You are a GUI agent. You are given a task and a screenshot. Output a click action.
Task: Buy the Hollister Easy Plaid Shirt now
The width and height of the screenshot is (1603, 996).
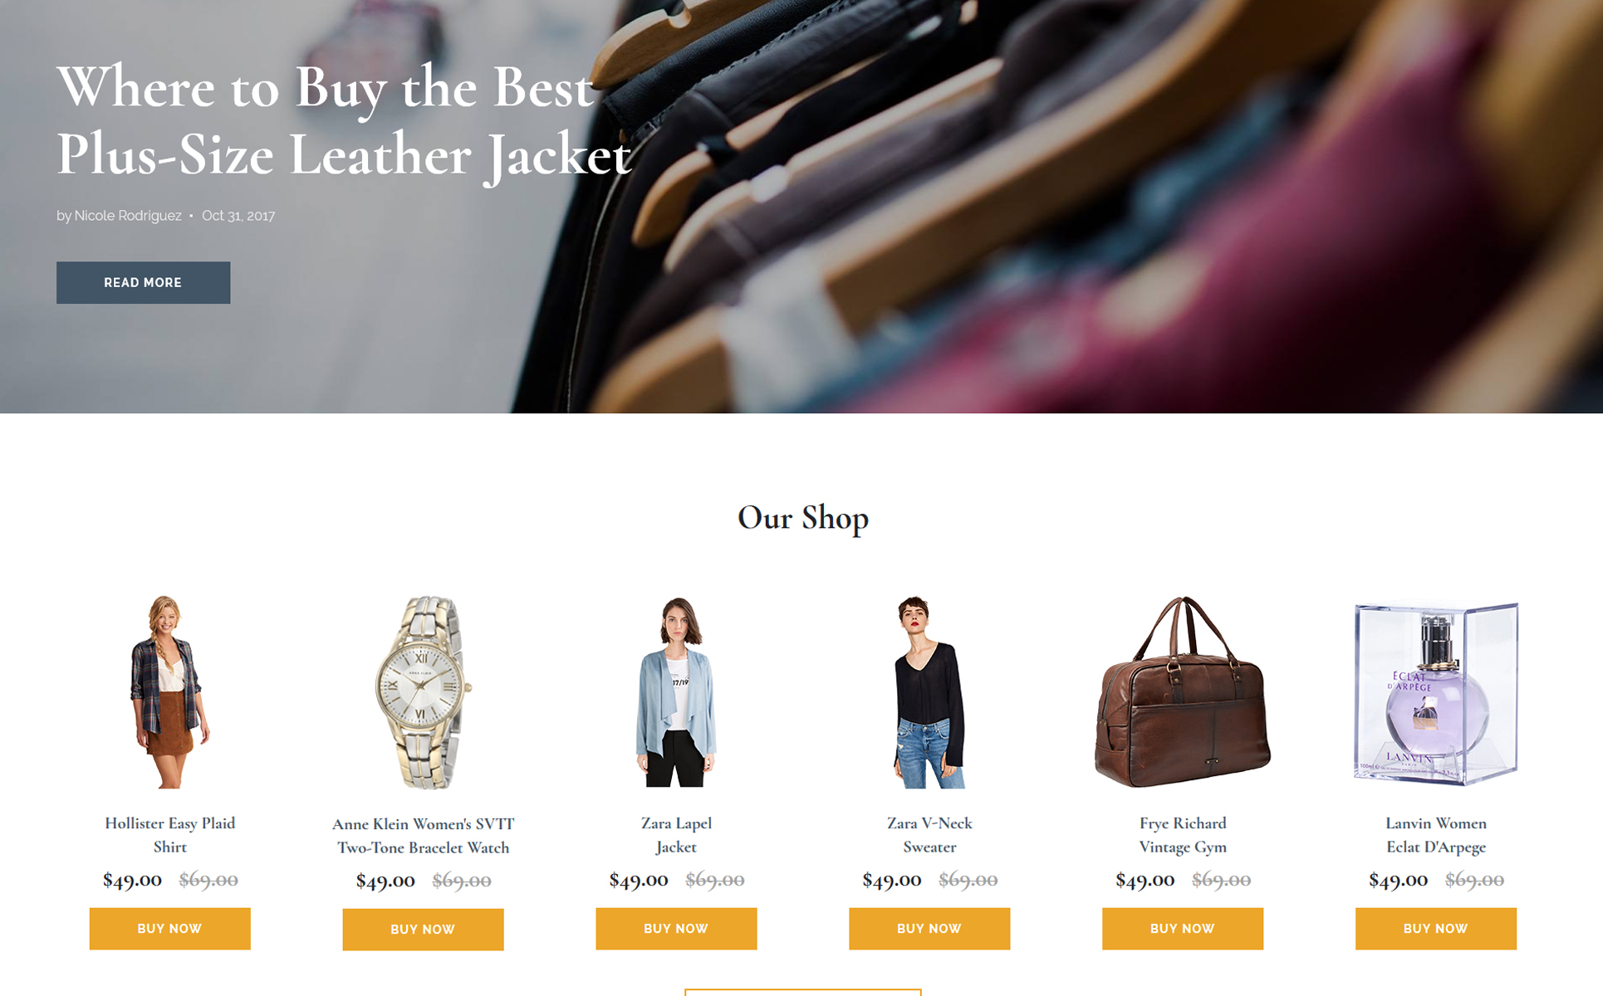tap(169, 928)
